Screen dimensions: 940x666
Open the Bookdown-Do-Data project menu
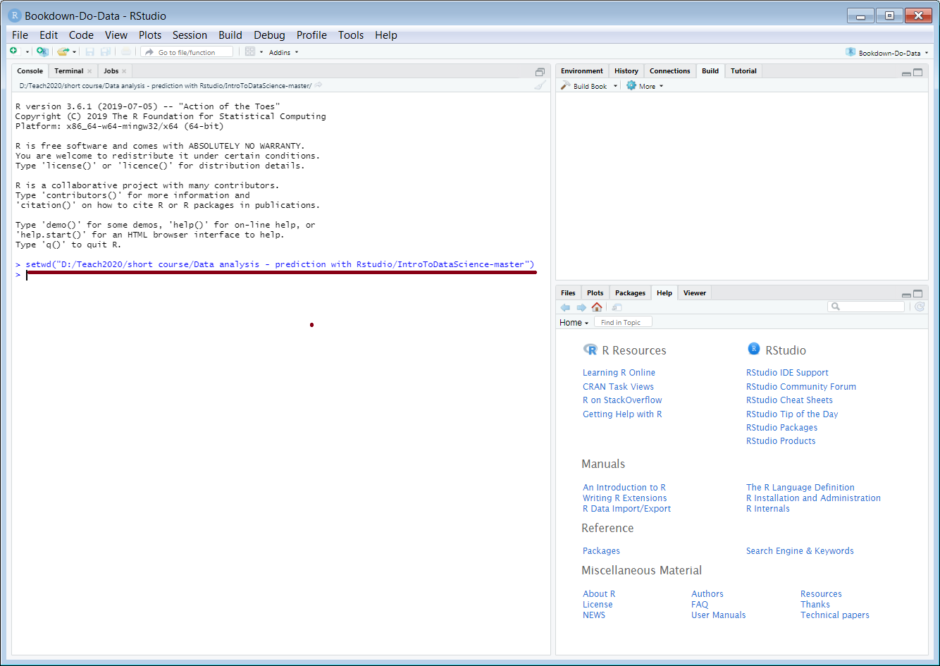click(x=887, y=53)
